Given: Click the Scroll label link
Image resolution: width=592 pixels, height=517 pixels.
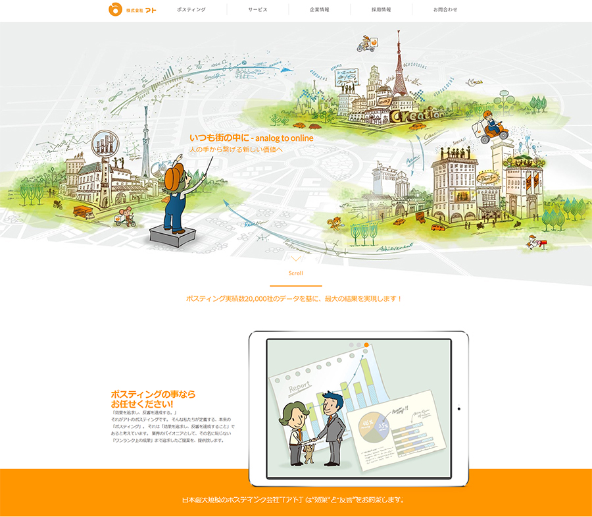Looking at the screenshot, I should click(296, 273).
